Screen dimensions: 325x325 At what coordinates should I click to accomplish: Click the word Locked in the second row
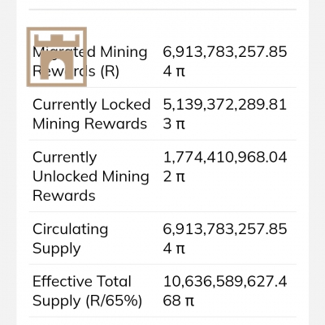tap(126, 105)
